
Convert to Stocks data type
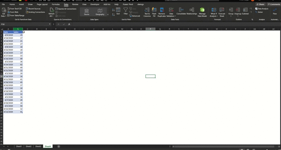click(x=87, y=12)
